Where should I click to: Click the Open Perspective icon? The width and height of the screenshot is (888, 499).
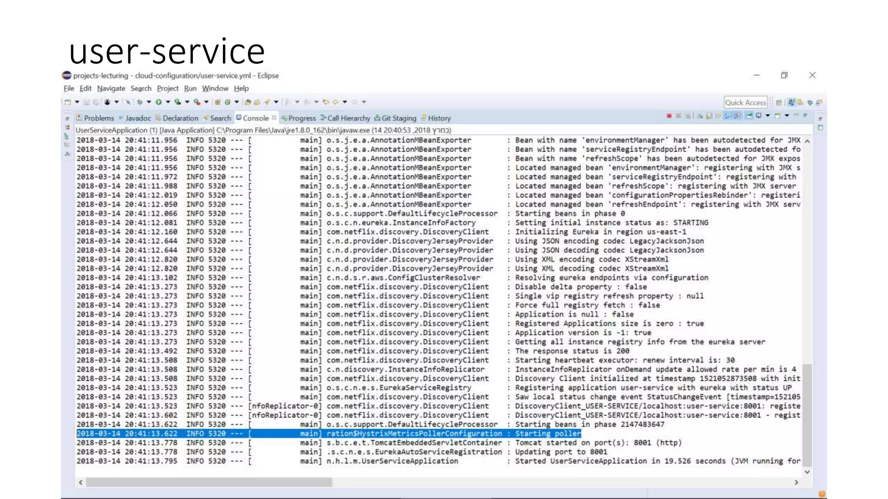pos(779,103)
